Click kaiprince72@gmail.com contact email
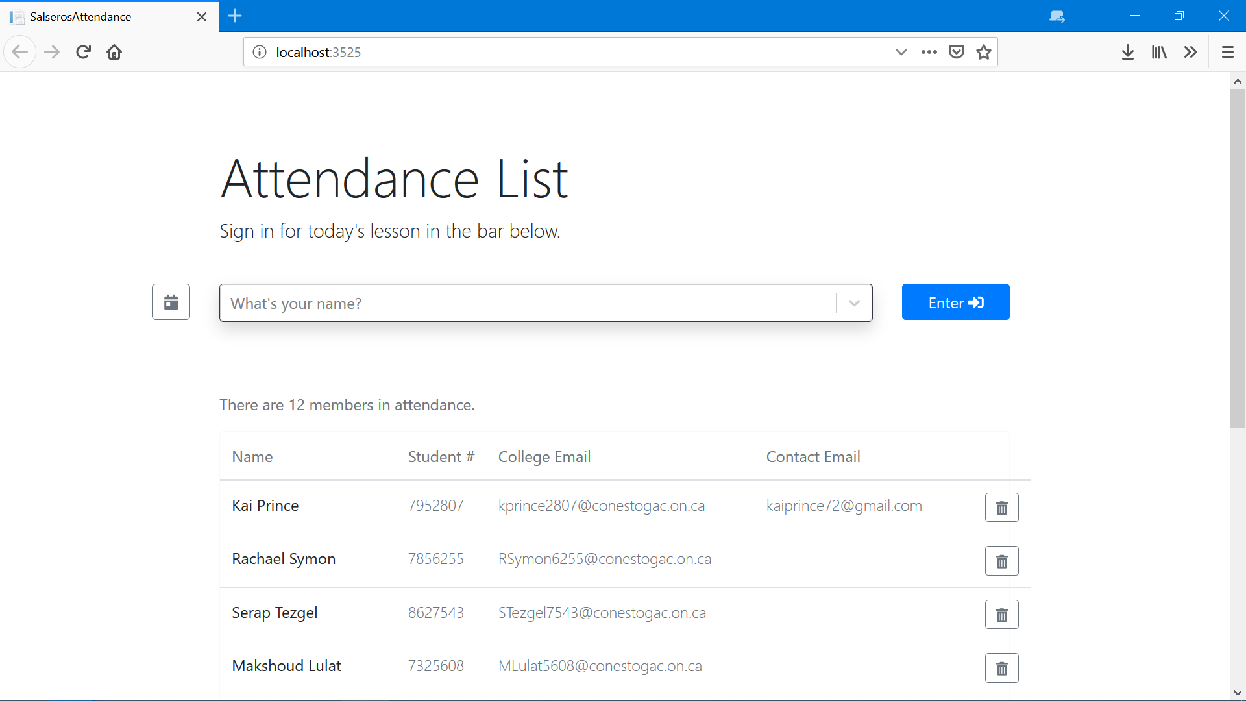1246x701 pixels. 844,506
